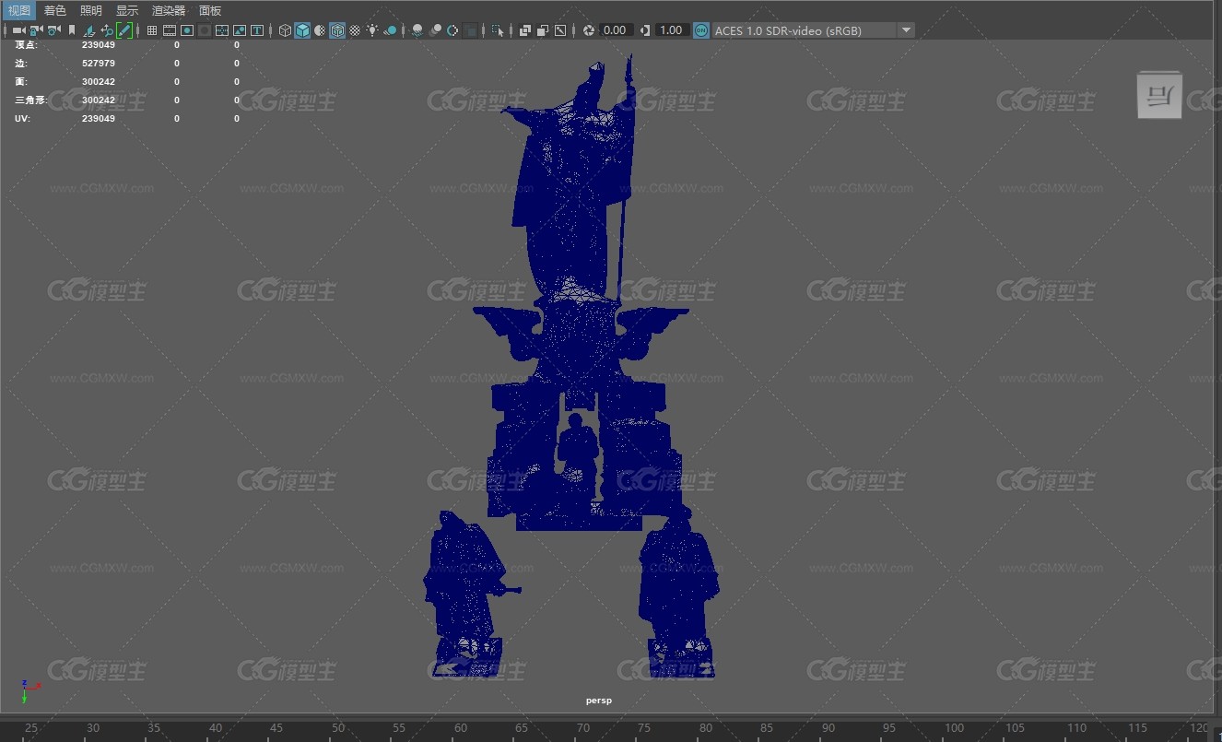Toggle 2D Pan/Zoom icon
Viewport: 1222px width, 742px height.
107,30
